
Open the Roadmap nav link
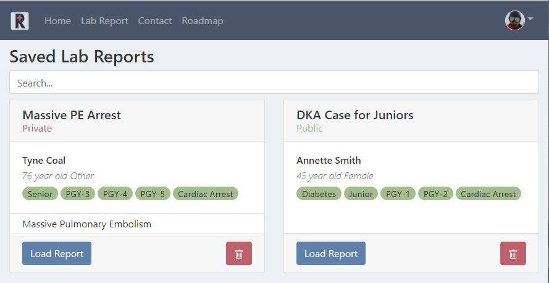203,21
